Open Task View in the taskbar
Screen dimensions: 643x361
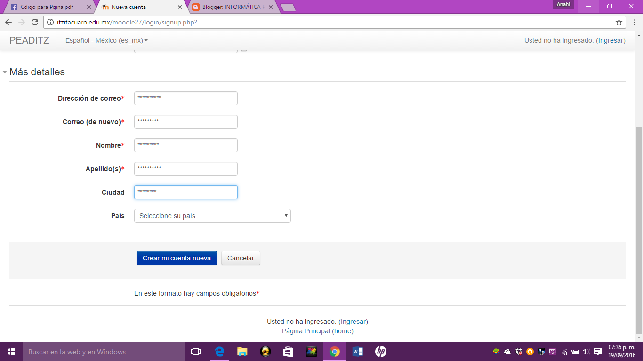click(196, 352)
